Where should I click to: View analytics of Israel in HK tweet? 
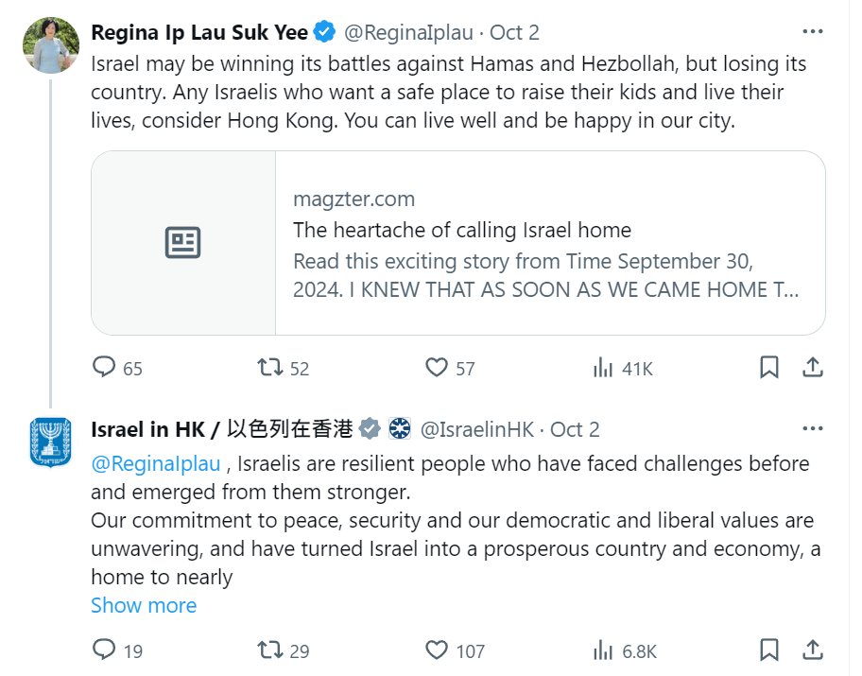(603, 650)
